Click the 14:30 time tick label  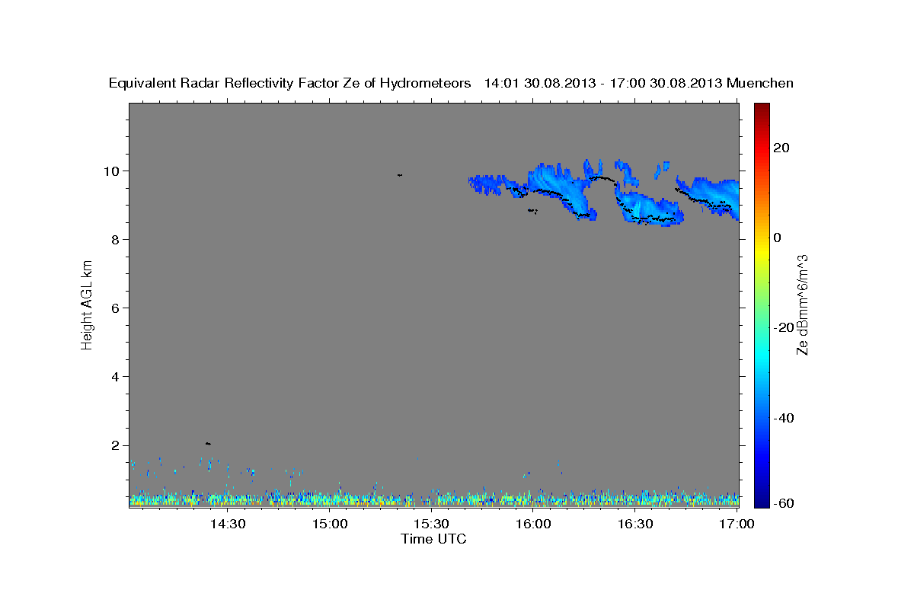coord(228,525)
